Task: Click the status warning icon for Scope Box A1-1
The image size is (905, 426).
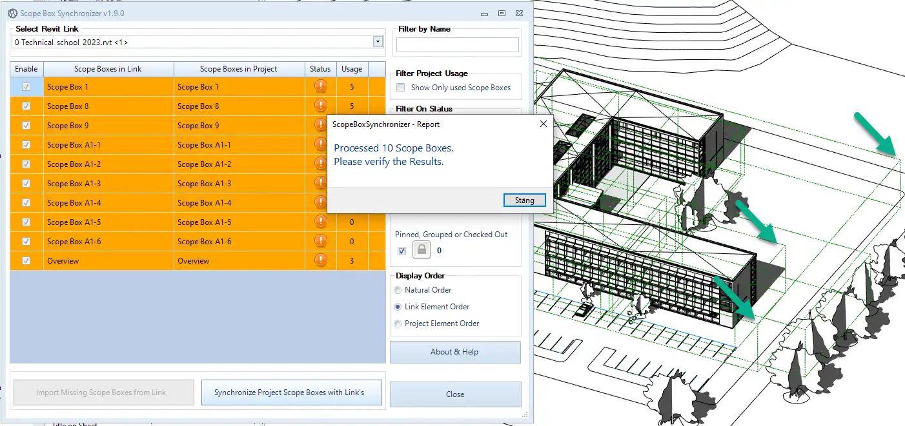Action: point(320,144)
